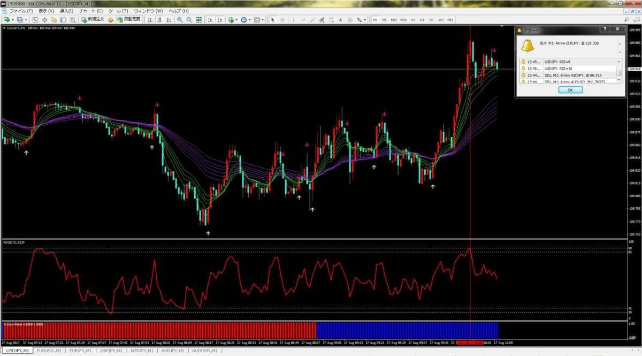Viewport: 642px width, 356px height.
Task: Open the チャート (C) menu
Action: (90, 11)
